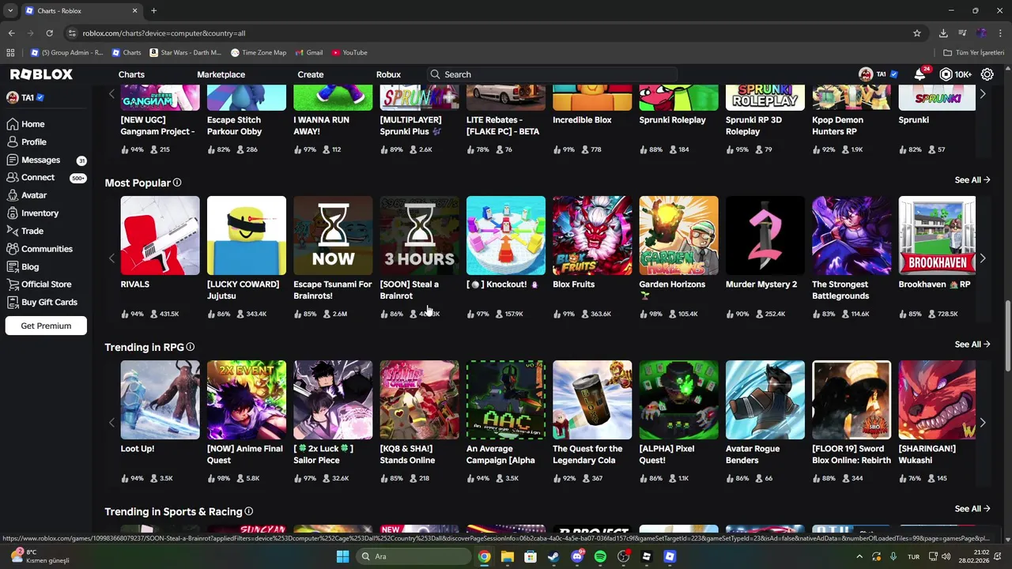
Task: Open the Robux nav tab
Action: pyautogui.click(x=388, y=74)
